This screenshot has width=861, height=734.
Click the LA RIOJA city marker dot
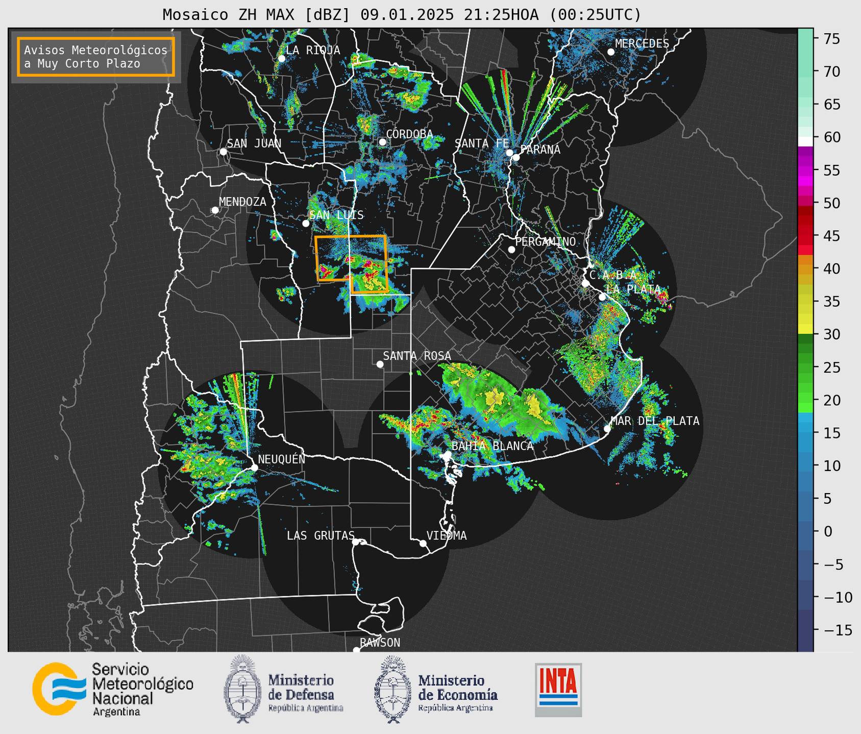[x=281, y=59]
